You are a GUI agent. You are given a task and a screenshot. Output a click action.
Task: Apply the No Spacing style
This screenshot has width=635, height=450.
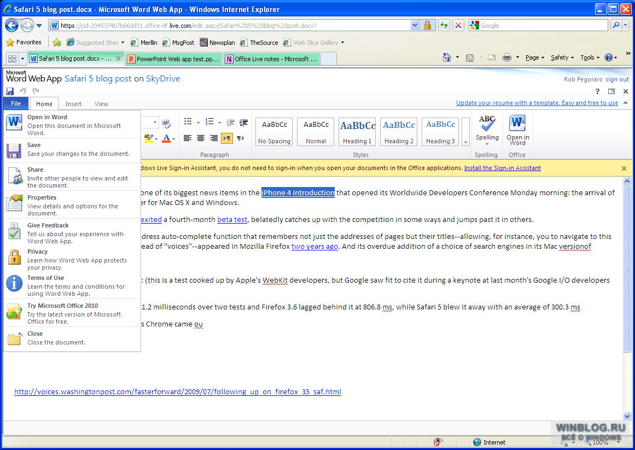pyautogui.click(x=274, y=132)
